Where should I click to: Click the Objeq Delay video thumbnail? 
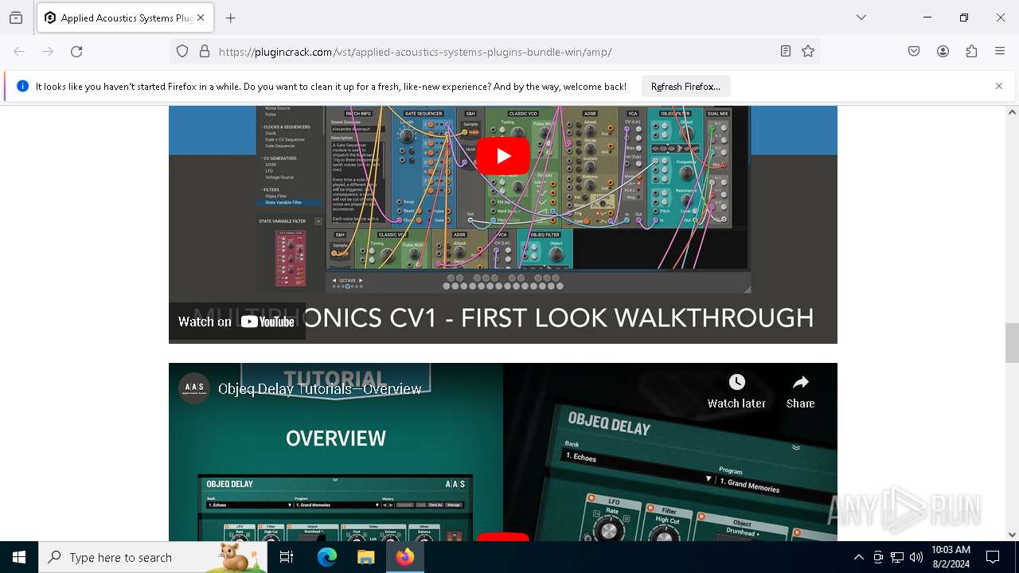(x=503, y=452)
